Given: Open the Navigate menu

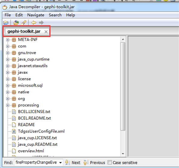Looking at the screenshot, I should click(36, 15).
